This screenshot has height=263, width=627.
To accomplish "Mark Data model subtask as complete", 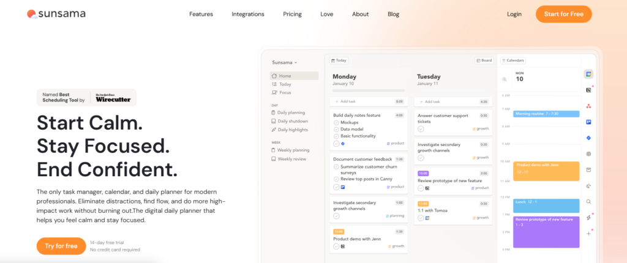I will pyautogui.click(x=336, y=129).
